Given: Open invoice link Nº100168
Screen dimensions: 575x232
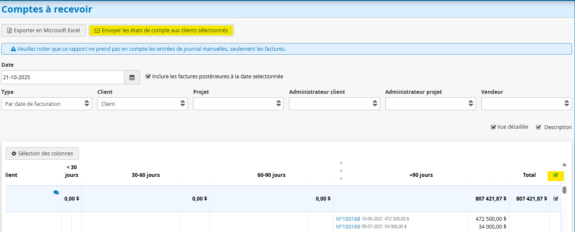Looking at the screenshot, I should pos(348,219).
